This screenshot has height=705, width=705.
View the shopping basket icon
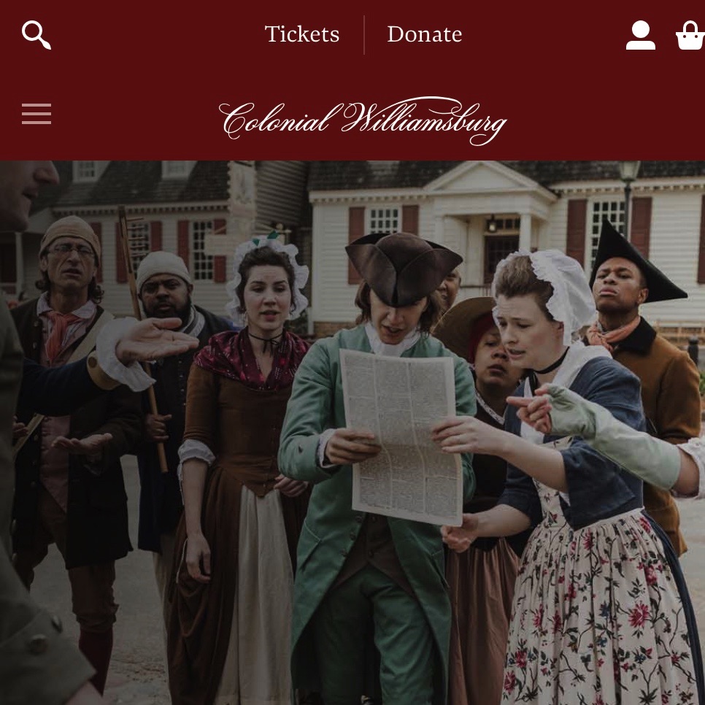tap(690, 35)
